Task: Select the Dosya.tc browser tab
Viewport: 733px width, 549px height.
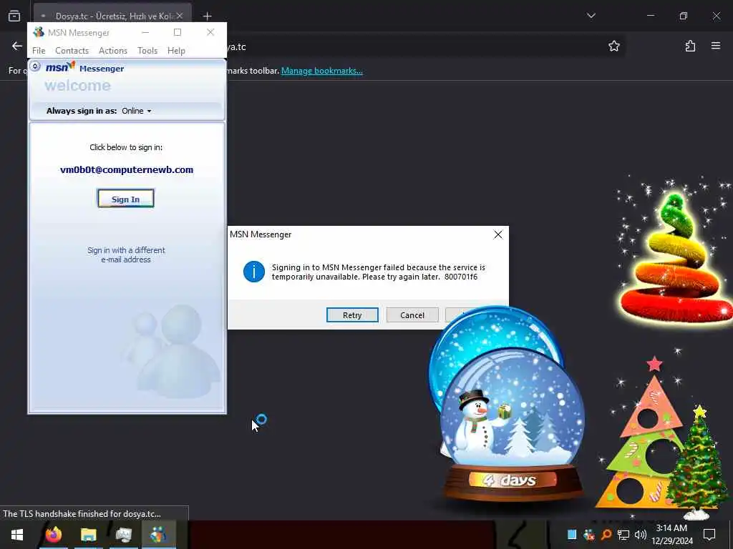Action: pyautogui.click(x=112, y=16)
